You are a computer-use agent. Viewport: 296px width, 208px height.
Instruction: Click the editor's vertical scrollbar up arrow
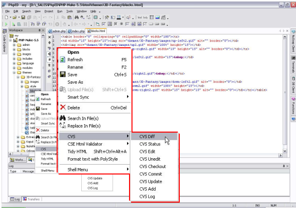[x=285, y=37]
